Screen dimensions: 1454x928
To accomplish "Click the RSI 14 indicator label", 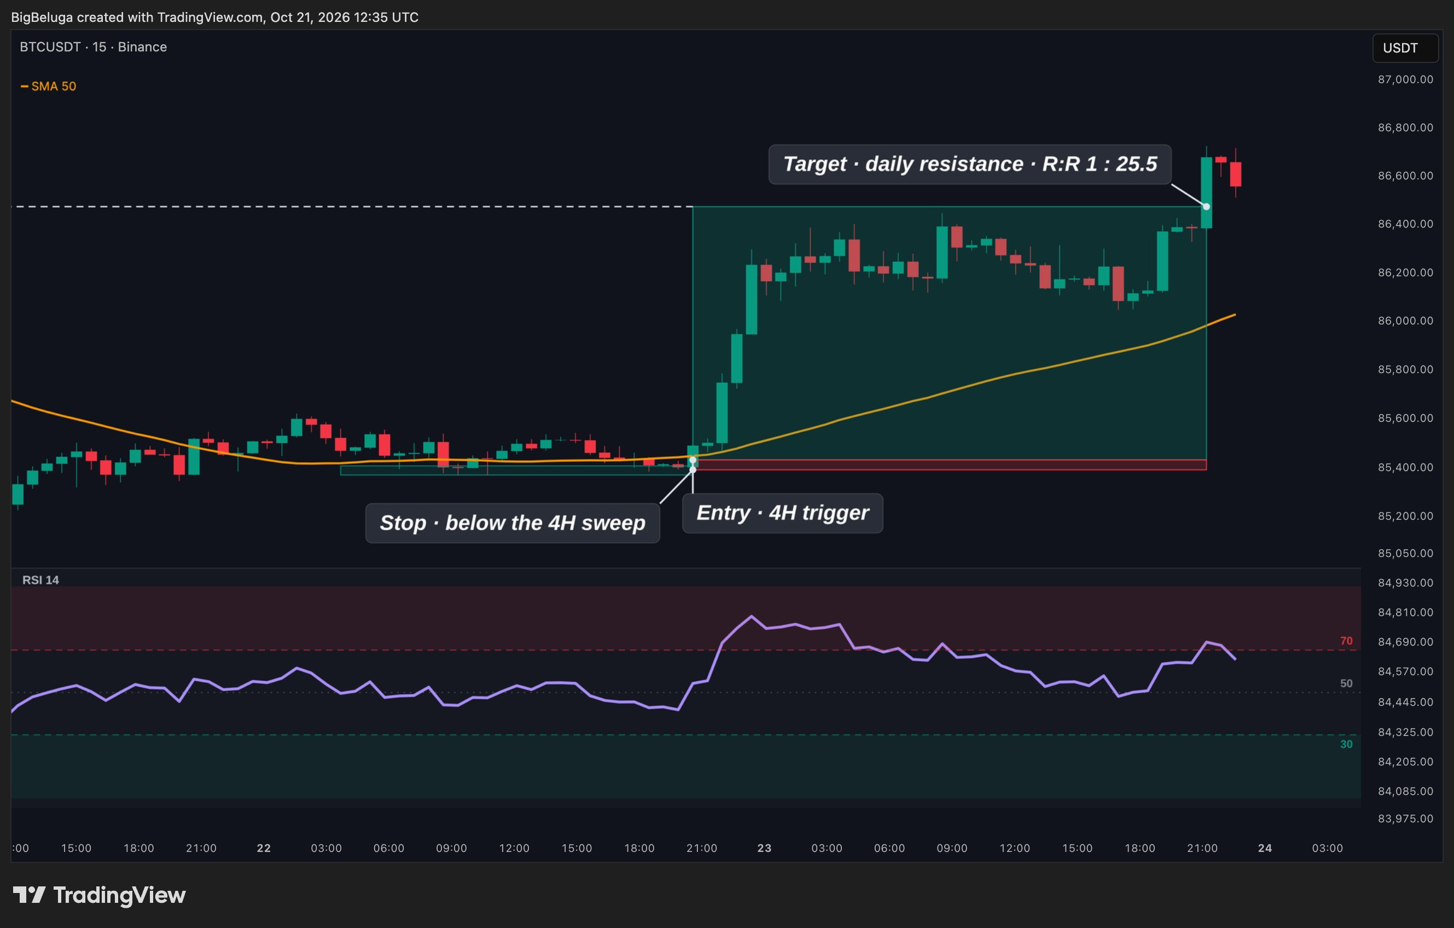I will [40, 580].
